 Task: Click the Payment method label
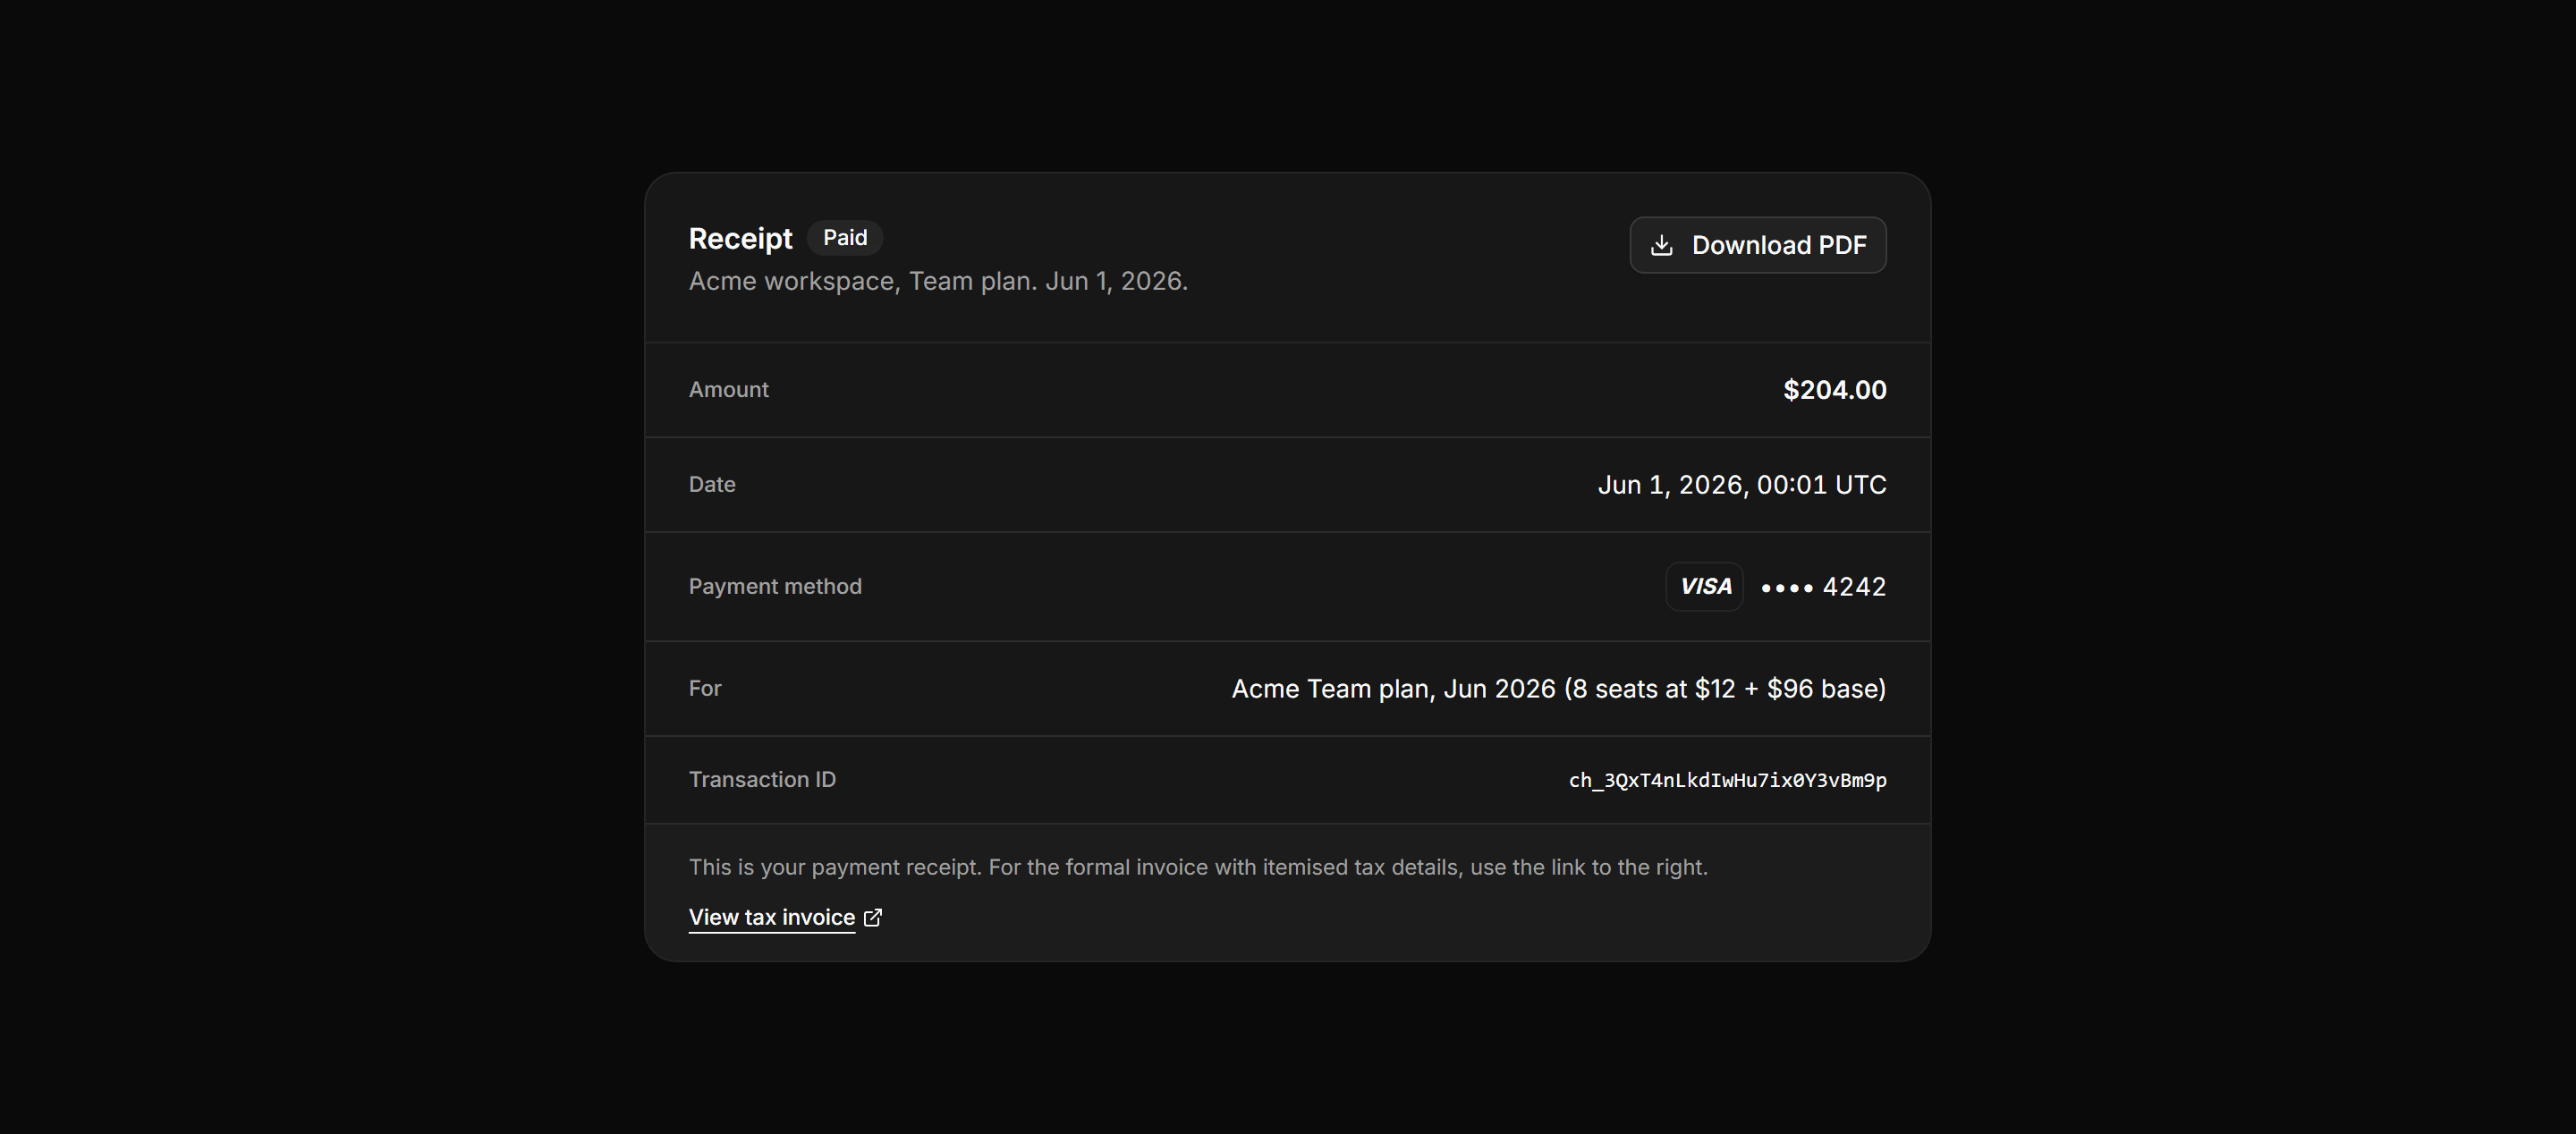coord(775,587)
